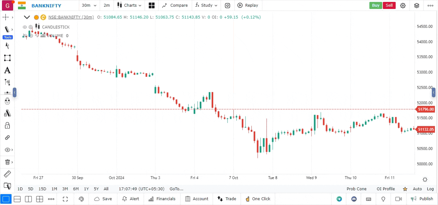
Task: Toggle Log scale
Action: [x=430, y=189]
